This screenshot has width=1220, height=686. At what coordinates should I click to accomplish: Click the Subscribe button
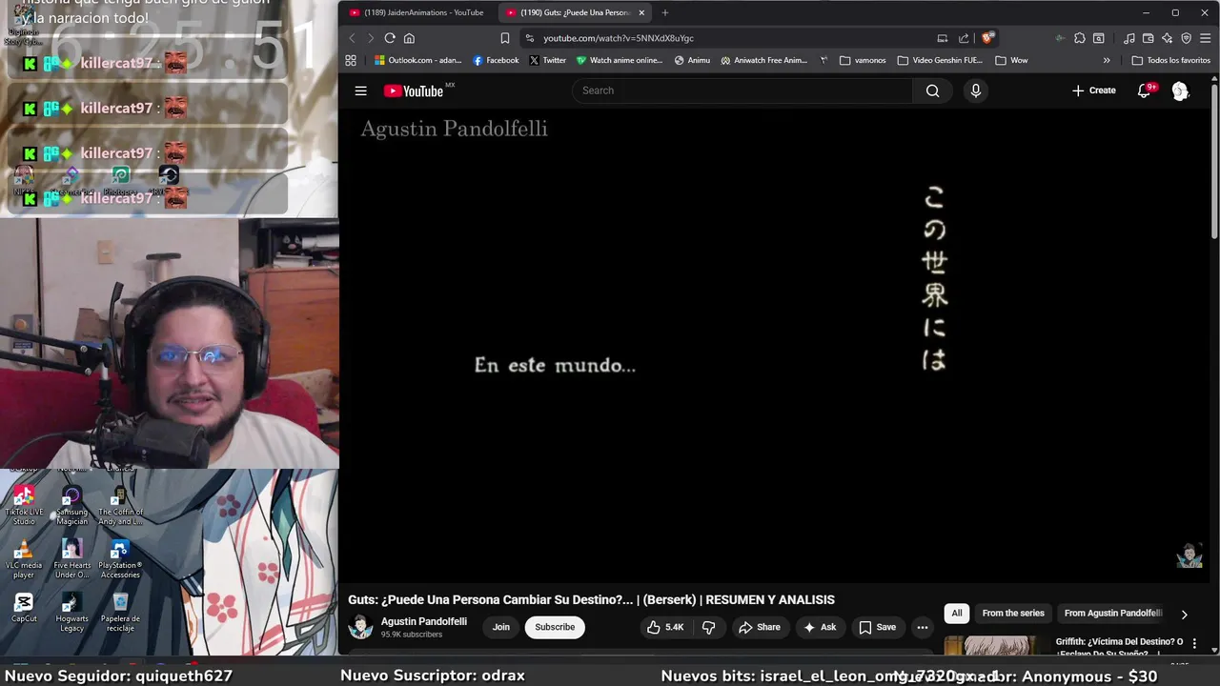555,627
